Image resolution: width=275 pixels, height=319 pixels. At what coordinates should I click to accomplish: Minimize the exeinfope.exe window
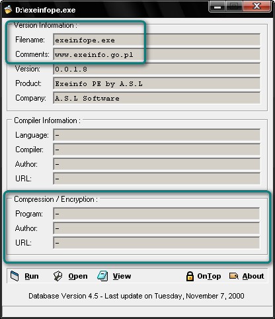pos(217,7)
